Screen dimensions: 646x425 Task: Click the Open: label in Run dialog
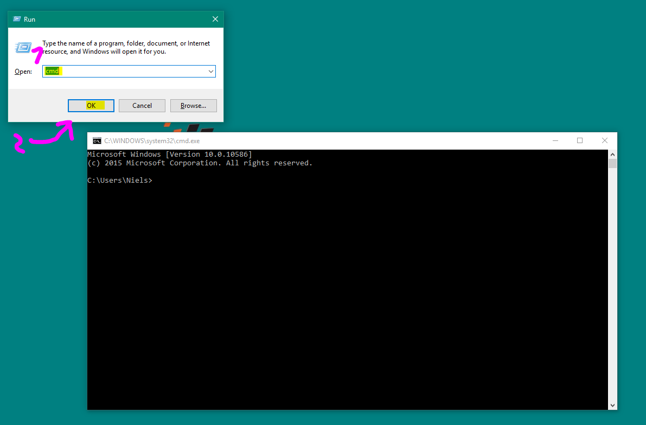click(x=23, y=72)
